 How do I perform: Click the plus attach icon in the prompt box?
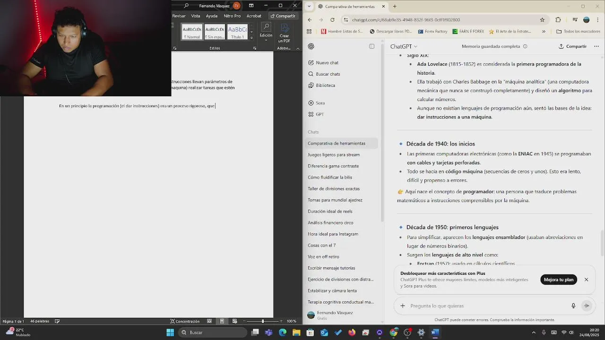tap(403, 306)
